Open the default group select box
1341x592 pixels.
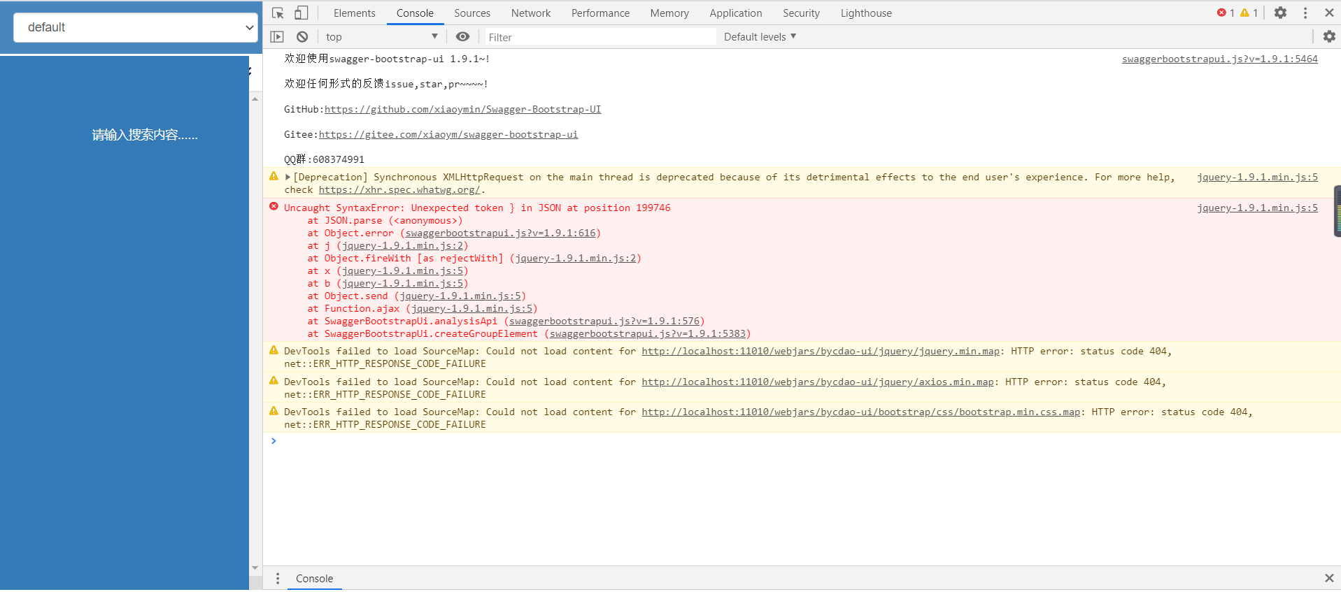click(x=136, y=27)
